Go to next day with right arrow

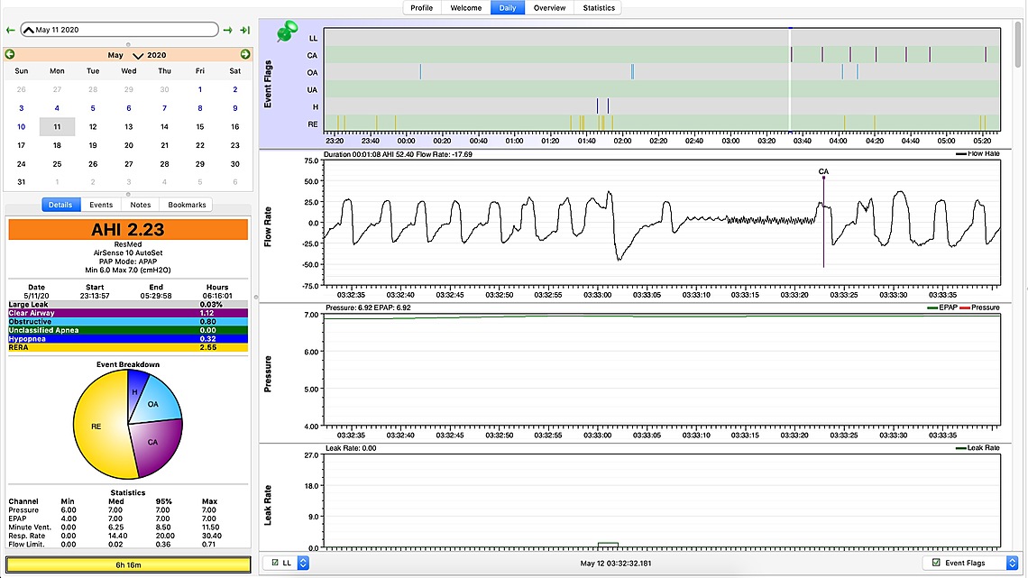228,30
